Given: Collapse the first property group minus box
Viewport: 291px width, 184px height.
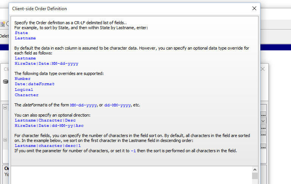Looking at the screenshot, I should tap(5, 108).
